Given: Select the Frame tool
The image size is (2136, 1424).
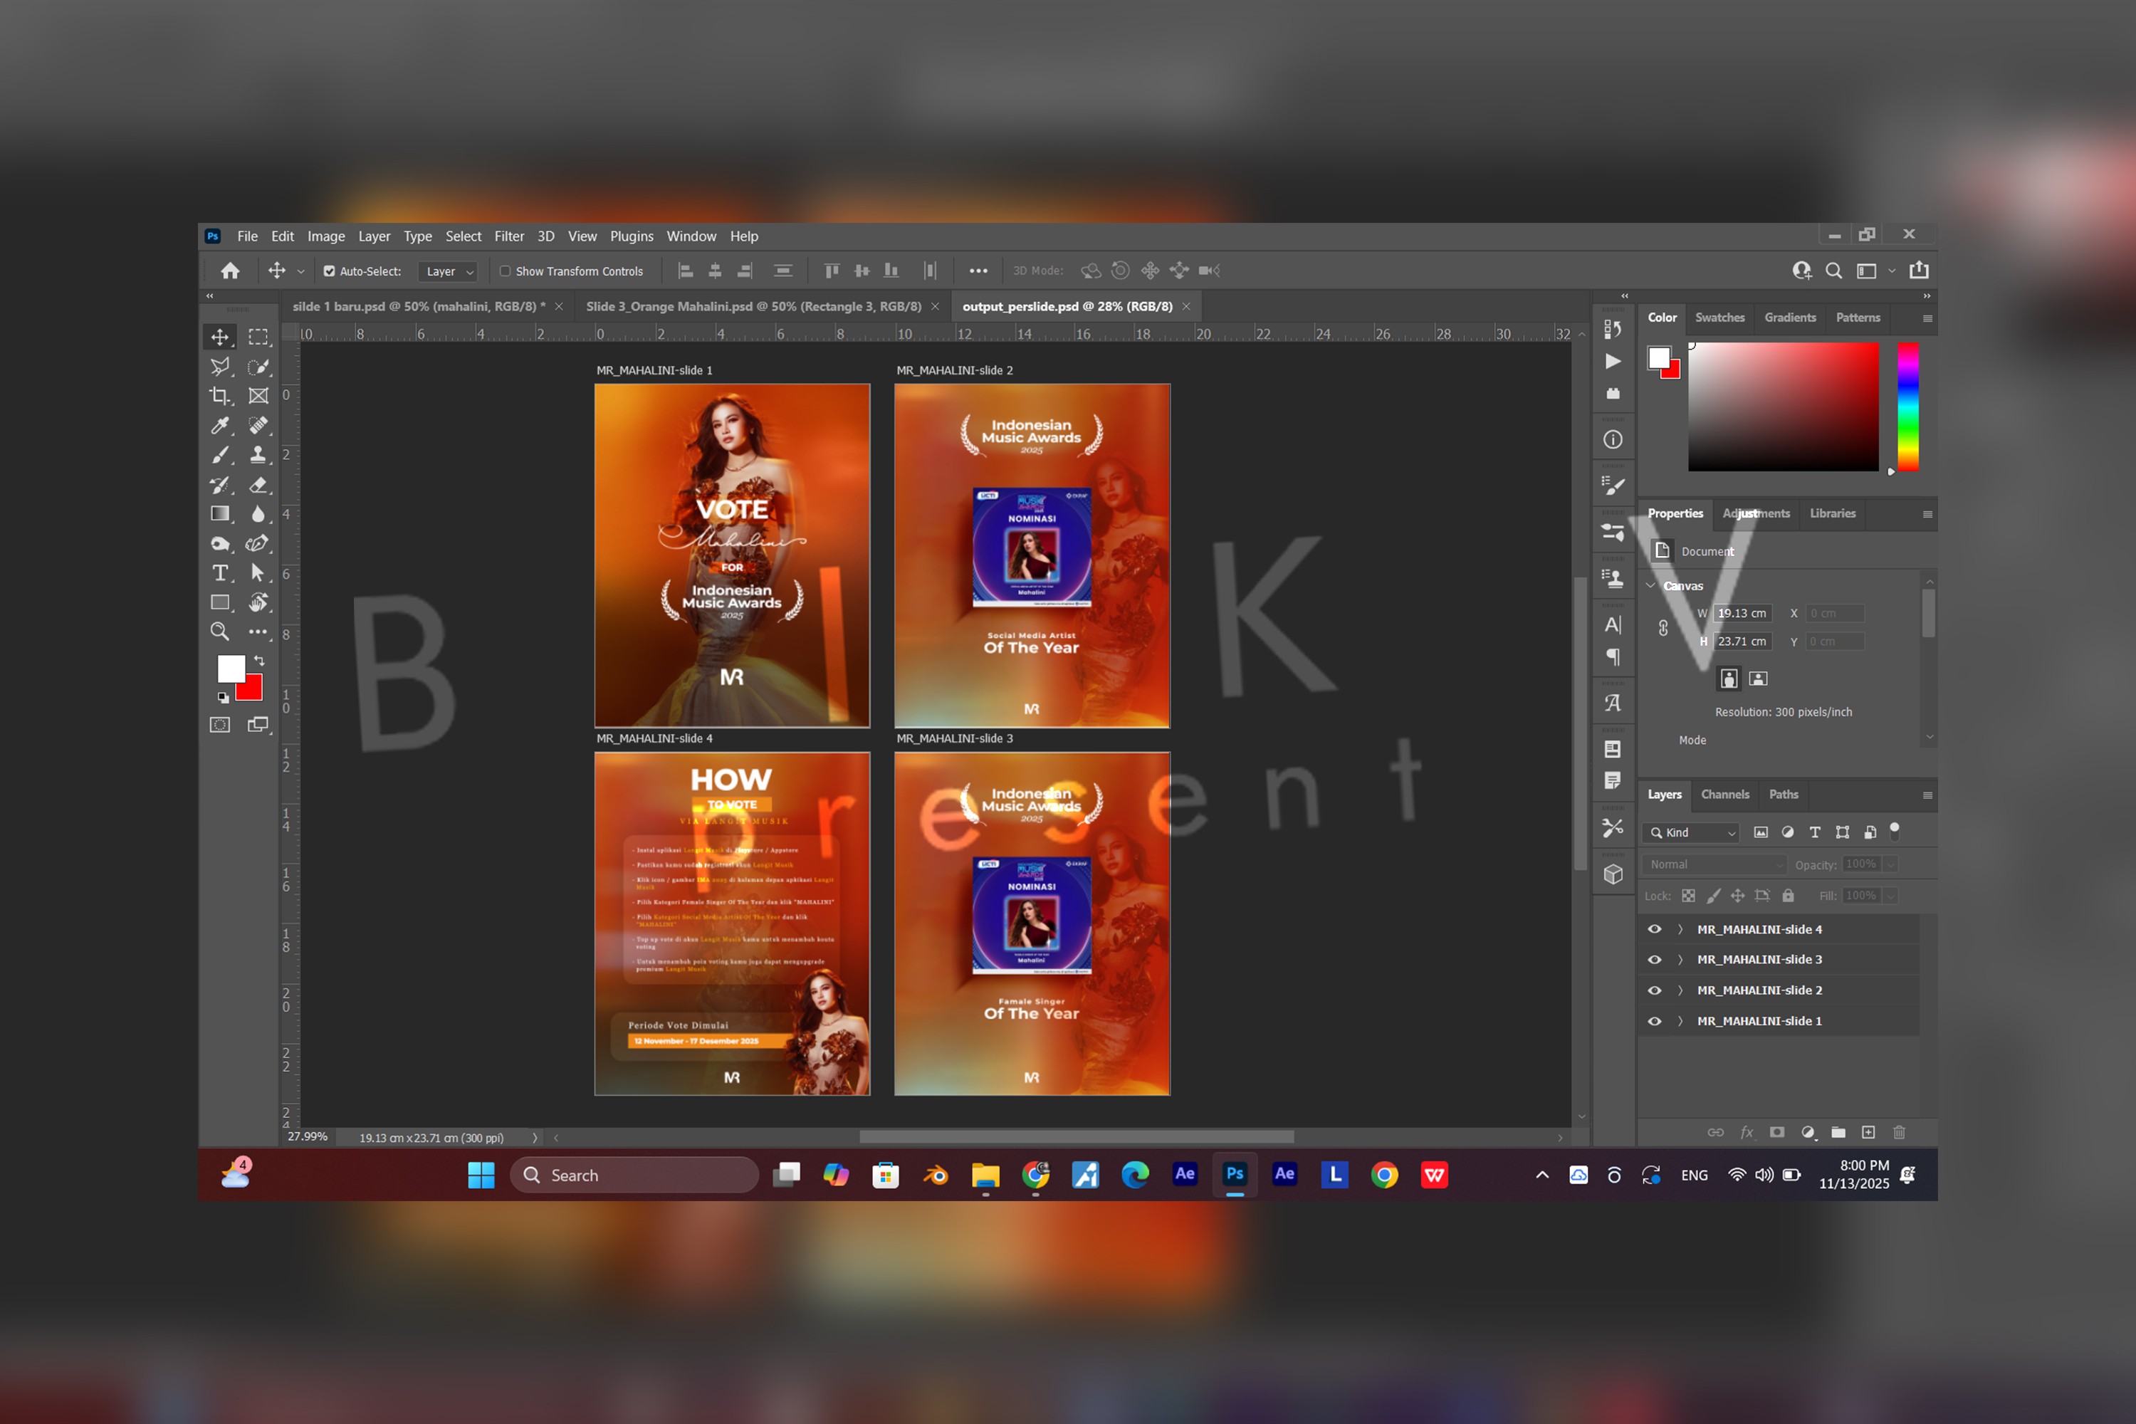Looking at the screenshot, I should (x=258, y=396).
